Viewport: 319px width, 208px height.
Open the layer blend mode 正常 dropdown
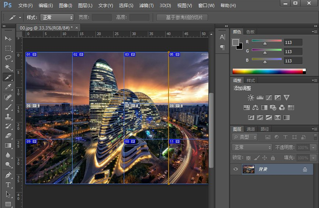click(252, 148)
